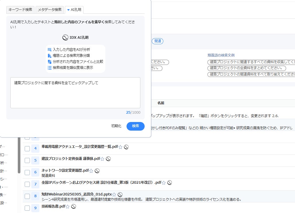Click the AI孔明 query text area
Viewport: 295px width, 213px height.
pos(75,92)
